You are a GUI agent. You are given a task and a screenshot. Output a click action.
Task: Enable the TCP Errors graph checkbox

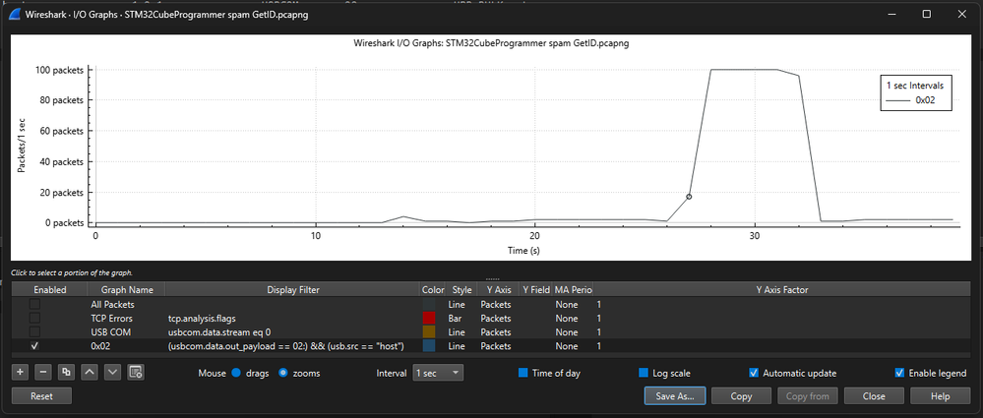(x=35, y=318)
